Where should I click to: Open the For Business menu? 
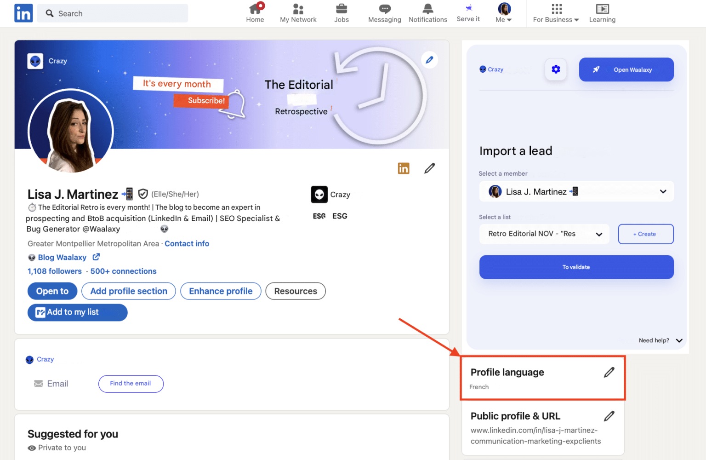point(556,13)
